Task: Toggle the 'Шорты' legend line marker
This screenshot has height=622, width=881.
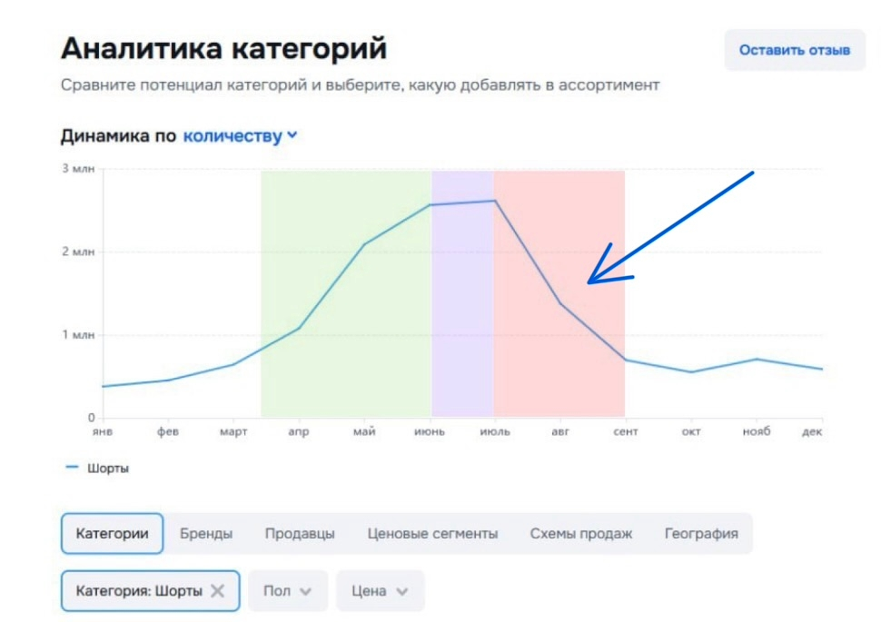Action: tap(73, 469)
